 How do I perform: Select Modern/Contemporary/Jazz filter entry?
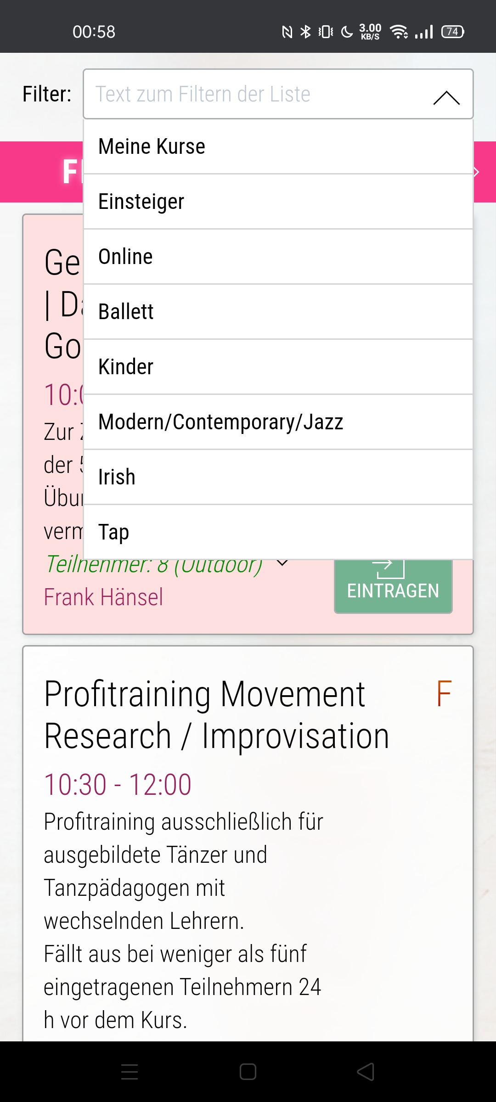tap(278, 422)
